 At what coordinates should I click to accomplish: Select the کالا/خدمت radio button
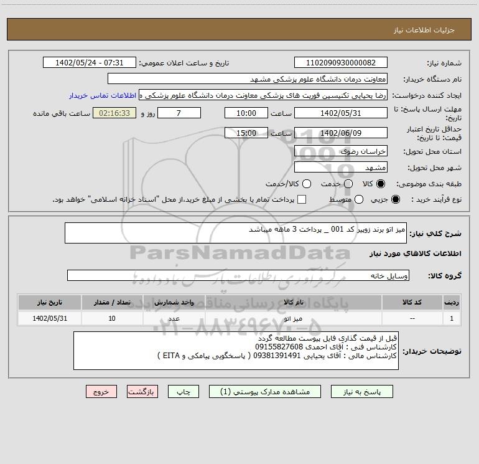point(307,184)
